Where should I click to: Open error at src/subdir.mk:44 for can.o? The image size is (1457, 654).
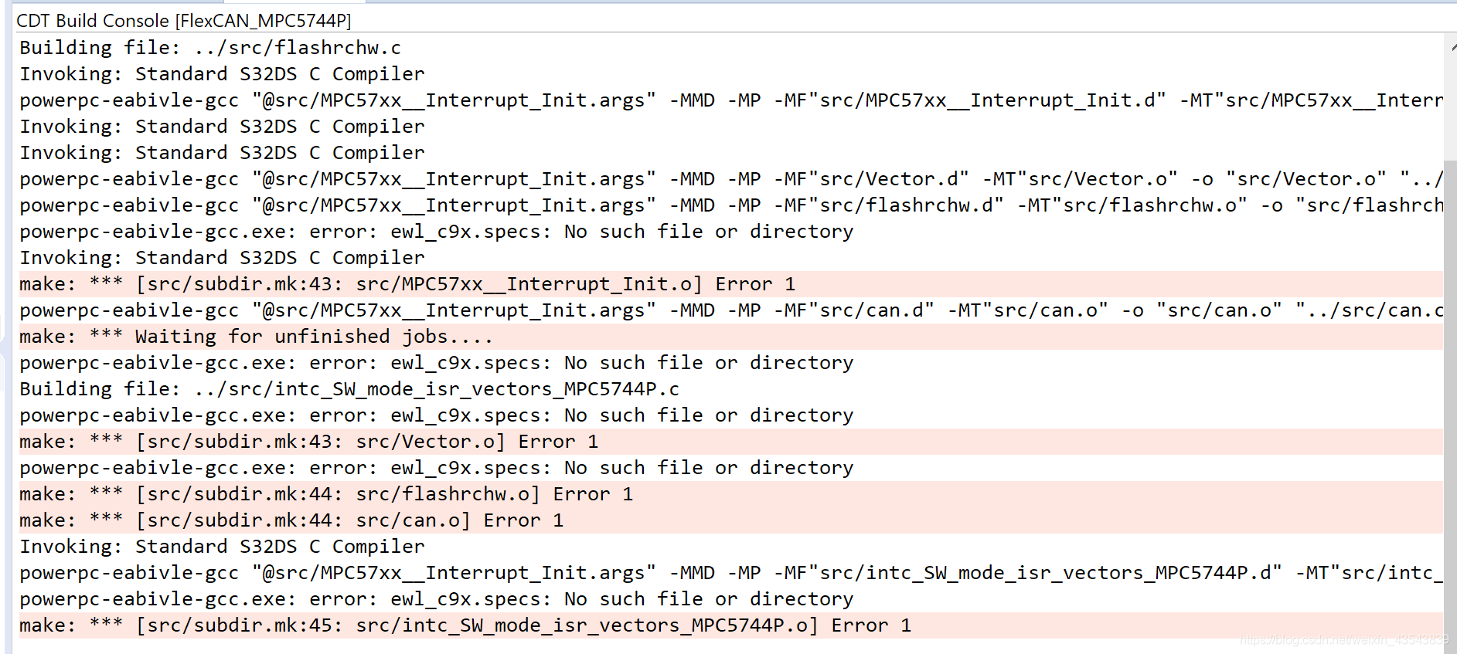pos(290,520)
